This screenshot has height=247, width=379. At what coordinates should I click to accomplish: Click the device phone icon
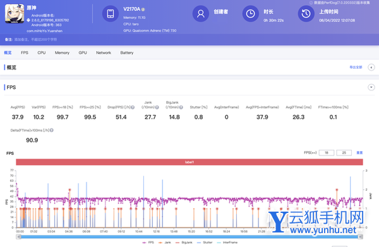(111, 14)
